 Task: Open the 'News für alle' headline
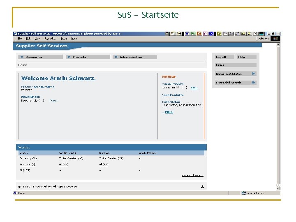[30, 97]
